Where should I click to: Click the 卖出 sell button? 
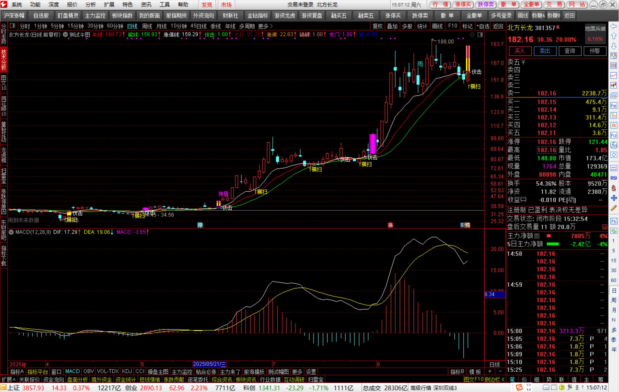point(545,51)
